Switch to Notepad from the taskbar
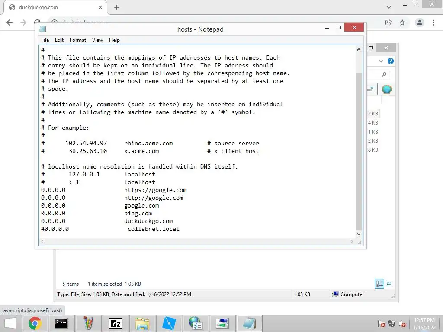 (x=250, y=323)
